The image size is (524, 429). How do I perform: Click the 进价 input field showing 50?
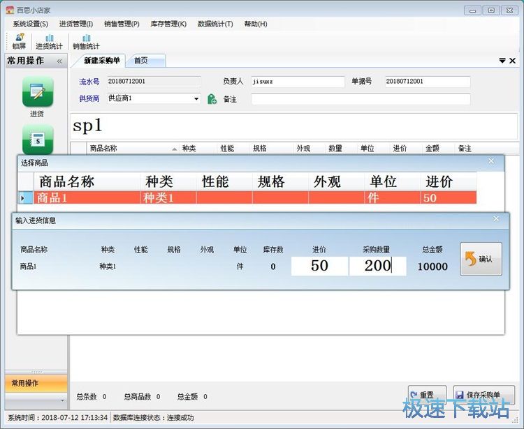[319, 266]
